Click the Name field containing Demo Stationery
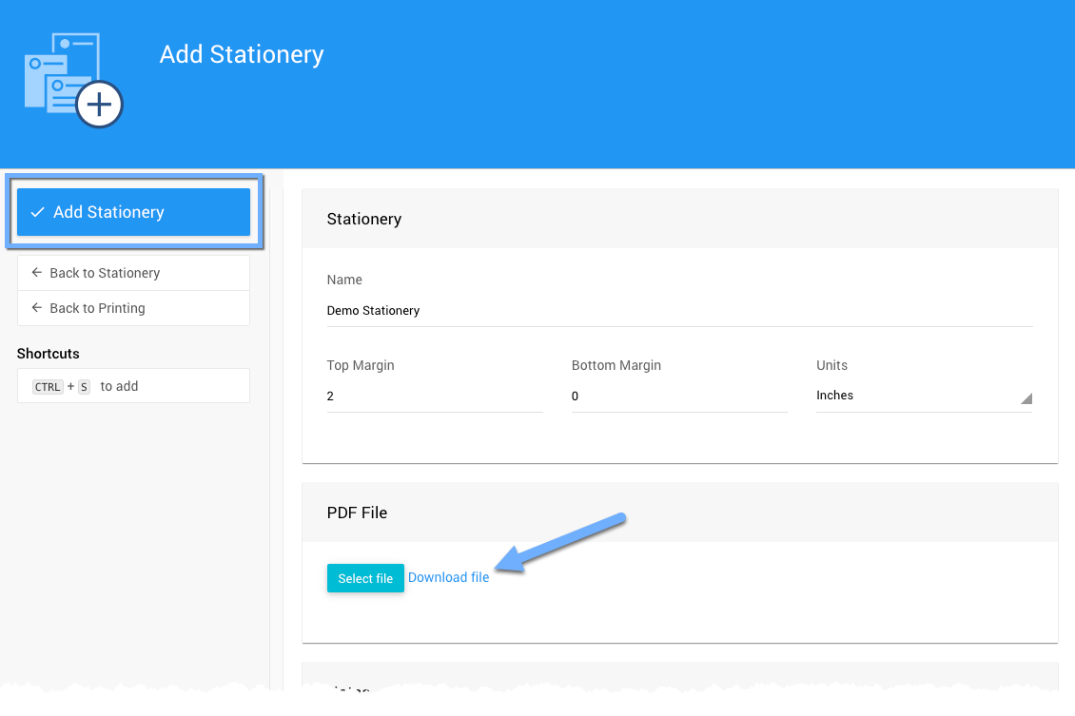Screen dimensions: 1075x716 click(x=679, y=311)
